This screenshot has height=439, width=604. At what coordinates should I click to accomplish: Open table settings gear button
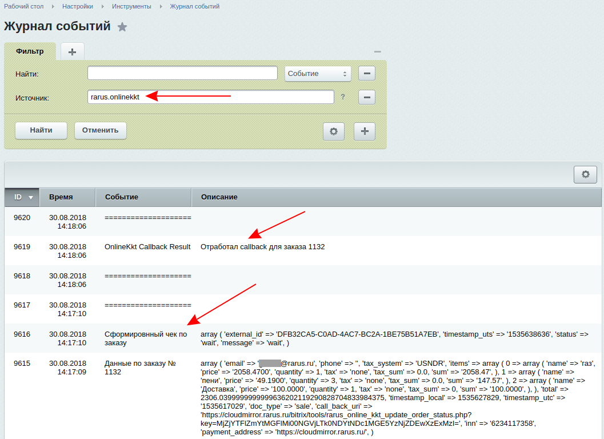(x=585, y=174)
